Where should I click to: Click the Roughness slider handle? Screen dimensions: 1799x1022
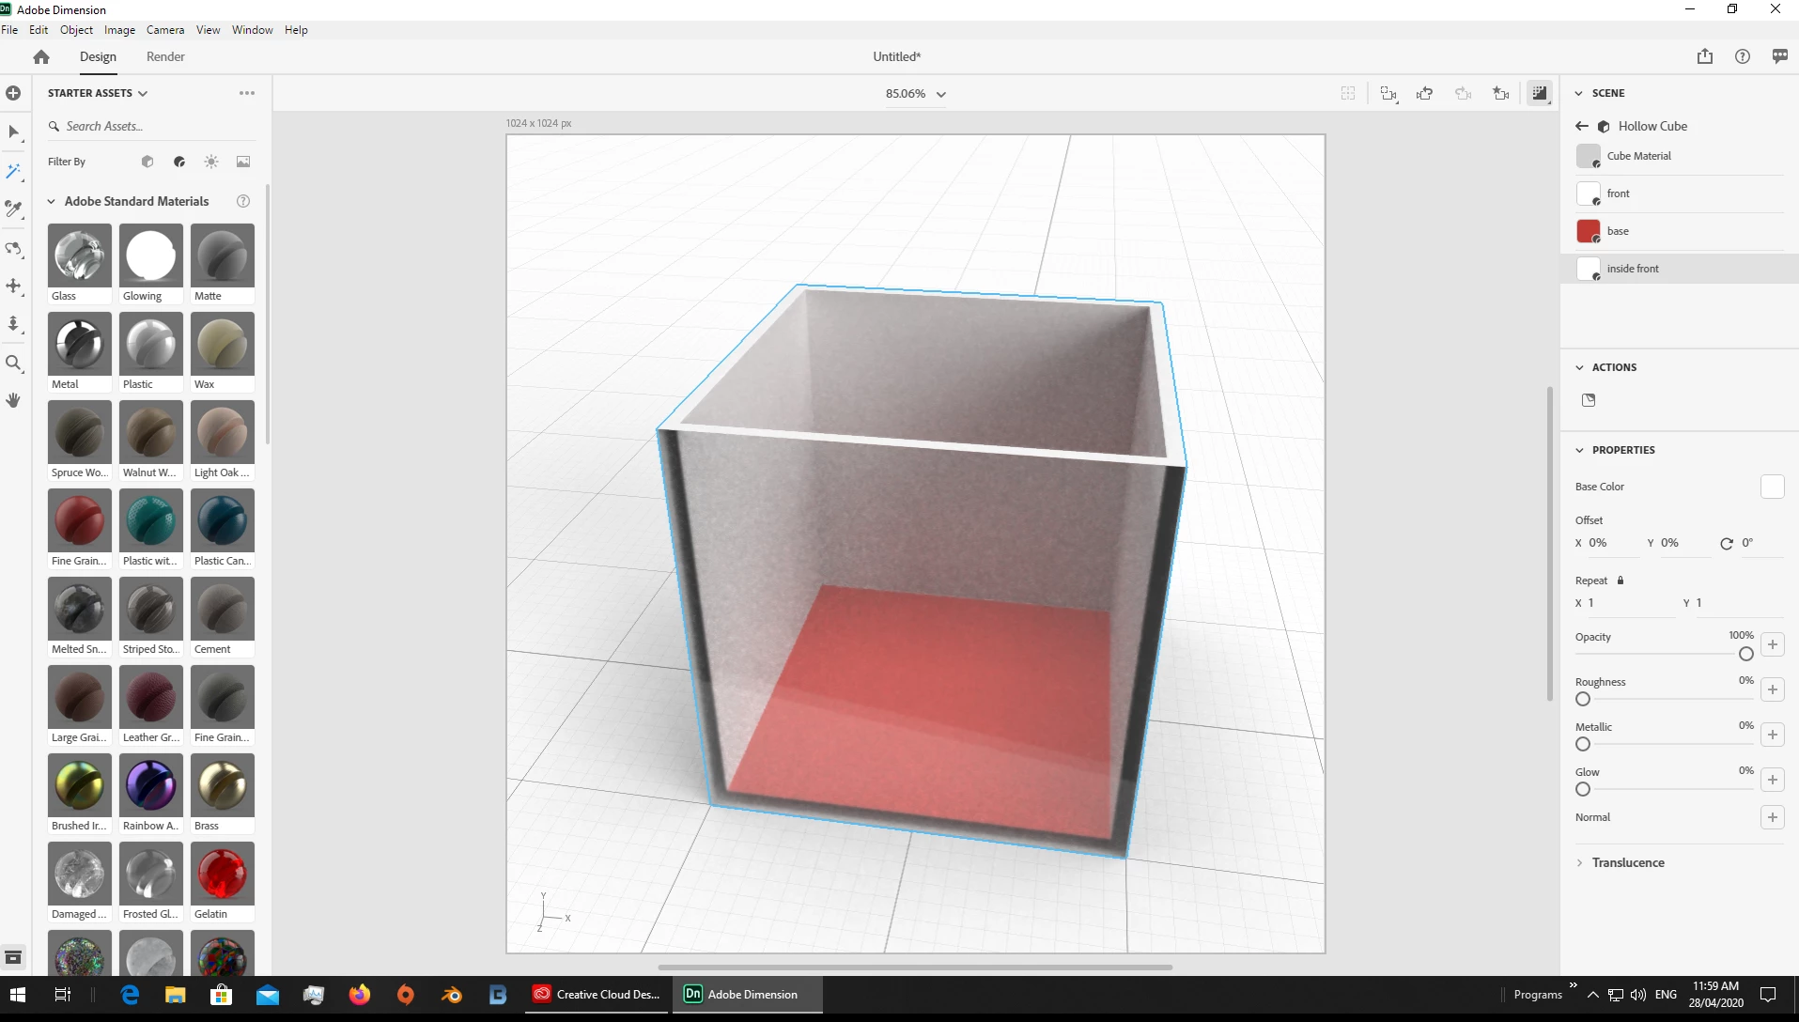1583,699
